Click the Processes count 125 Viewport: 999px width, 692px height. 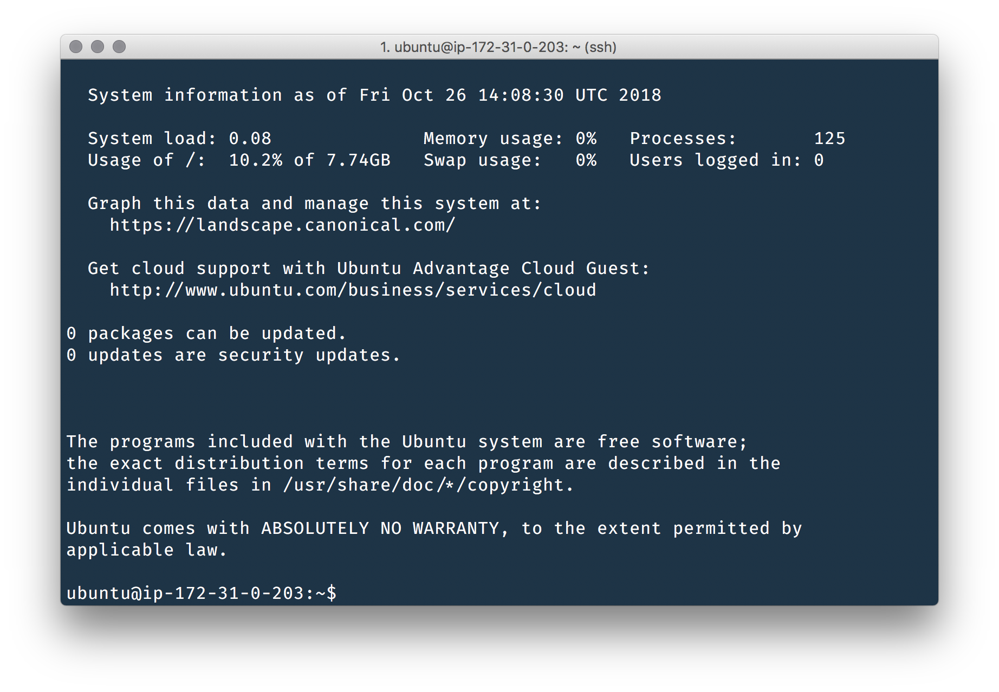829,138
